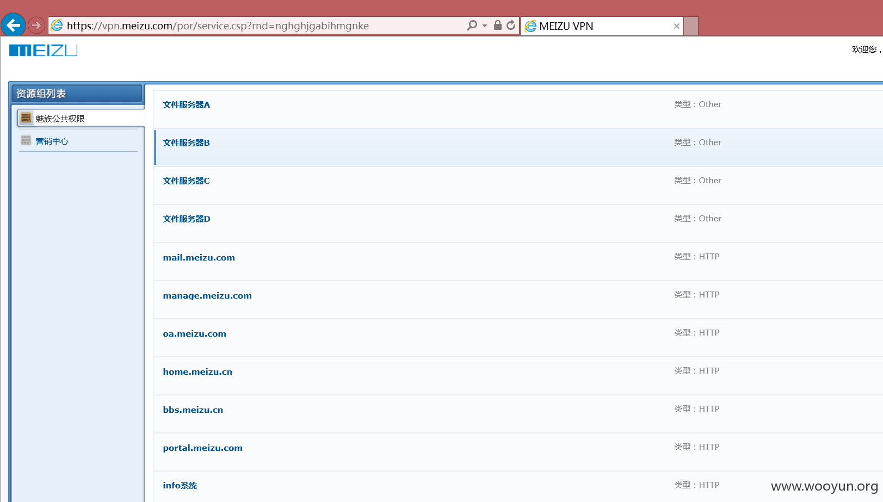Open 文件服务器C resource
Screen dimensions: 883x502
pos(187,181)
